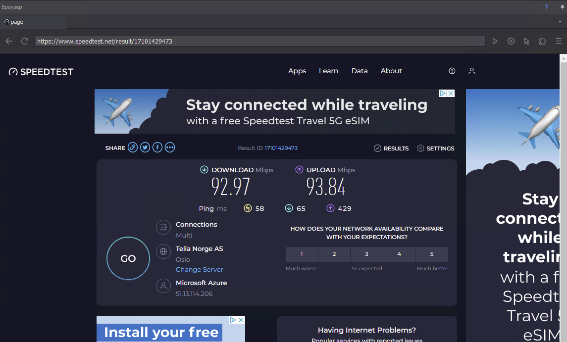Close the 'Install your free' ad
The height and width of the screenshot is (342, 567).
[x=241, y=320]
